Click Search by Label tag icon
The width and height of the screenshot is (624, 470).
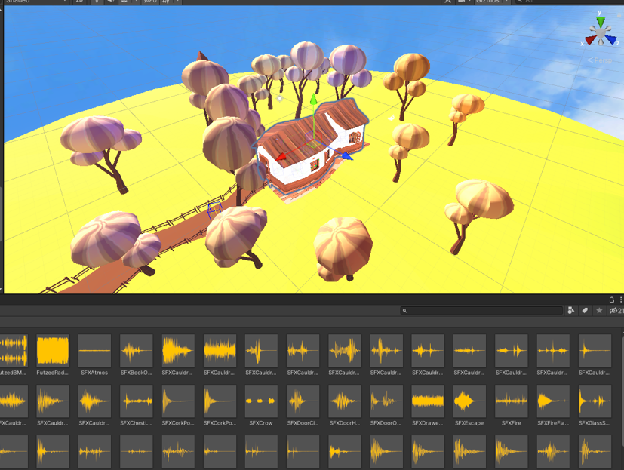[585, 310]
